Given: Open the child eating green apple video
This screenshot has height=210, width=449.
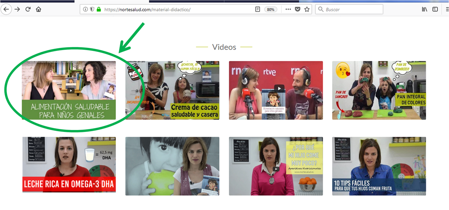Looking at the screenshot, I should point(172,166).
